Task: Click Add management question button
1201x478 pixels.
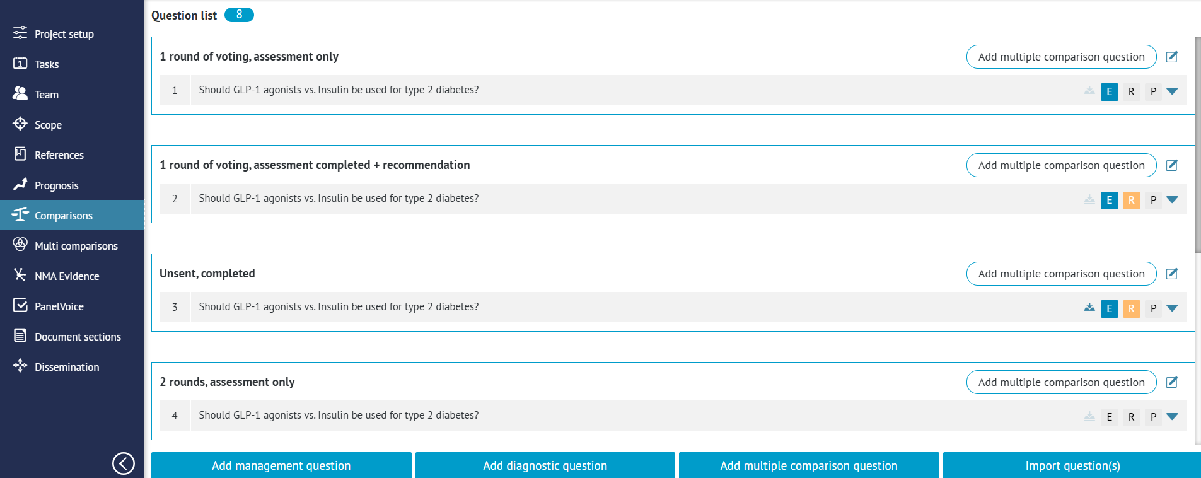Action: [281, 465]
